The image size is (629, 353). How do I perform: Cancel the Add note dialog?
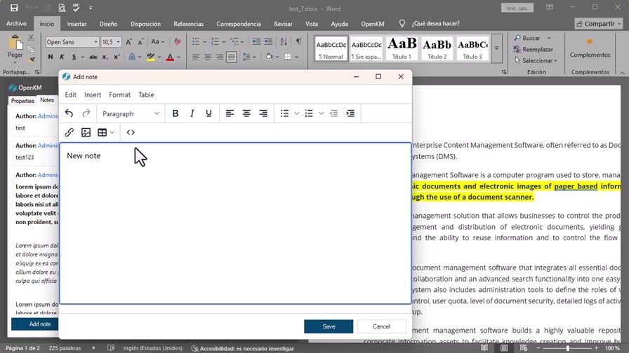click(381, 326)
